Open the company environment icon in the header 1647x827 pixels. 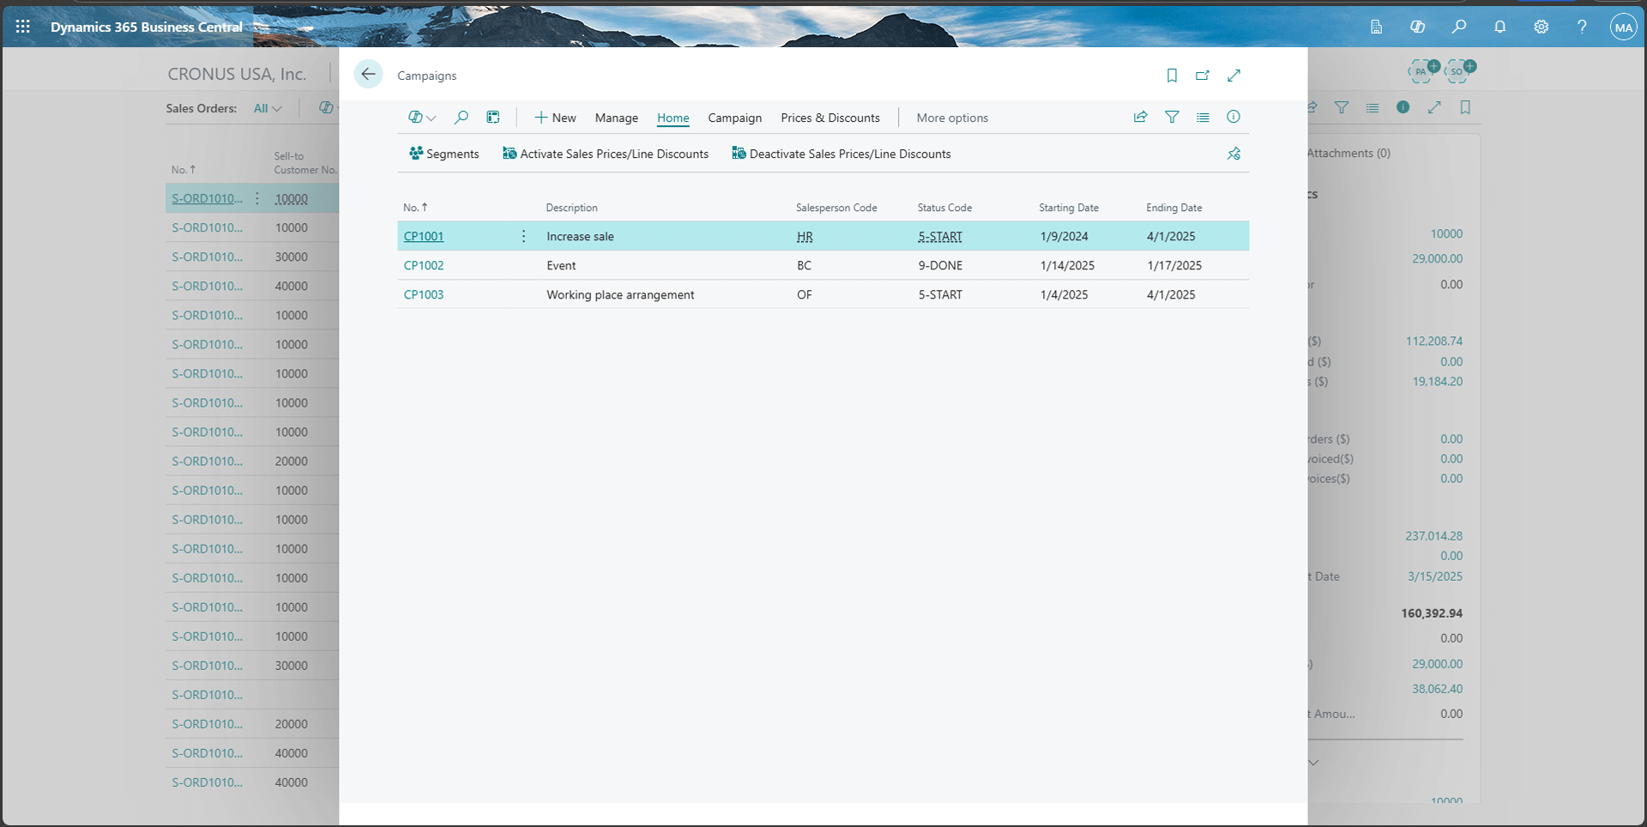1377,27
